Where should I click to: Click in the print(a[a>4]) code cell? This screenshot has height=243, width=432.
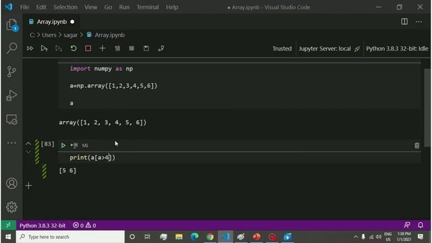point(239,157)
